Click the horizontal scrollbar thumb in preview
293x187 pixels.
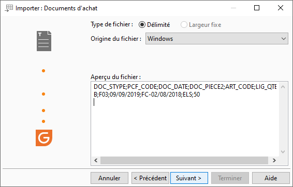184,160
